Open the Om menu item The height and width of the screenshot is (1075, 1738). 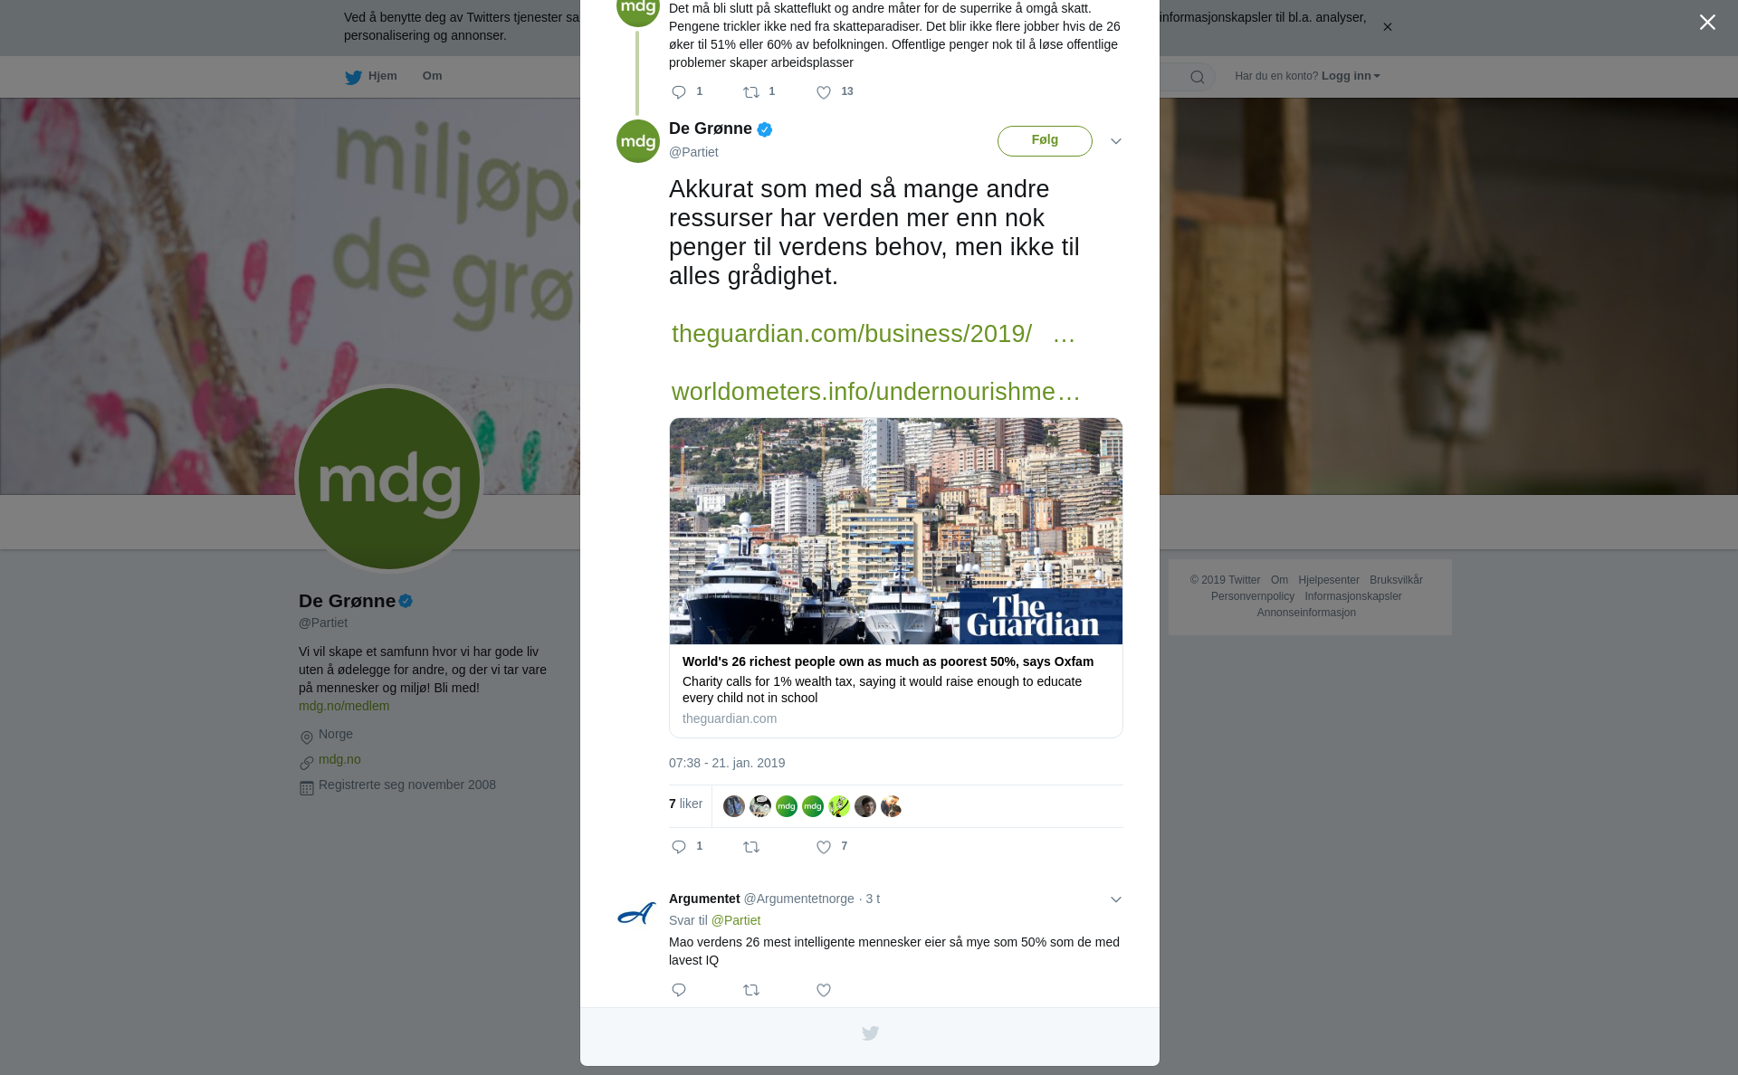point(432,76)
